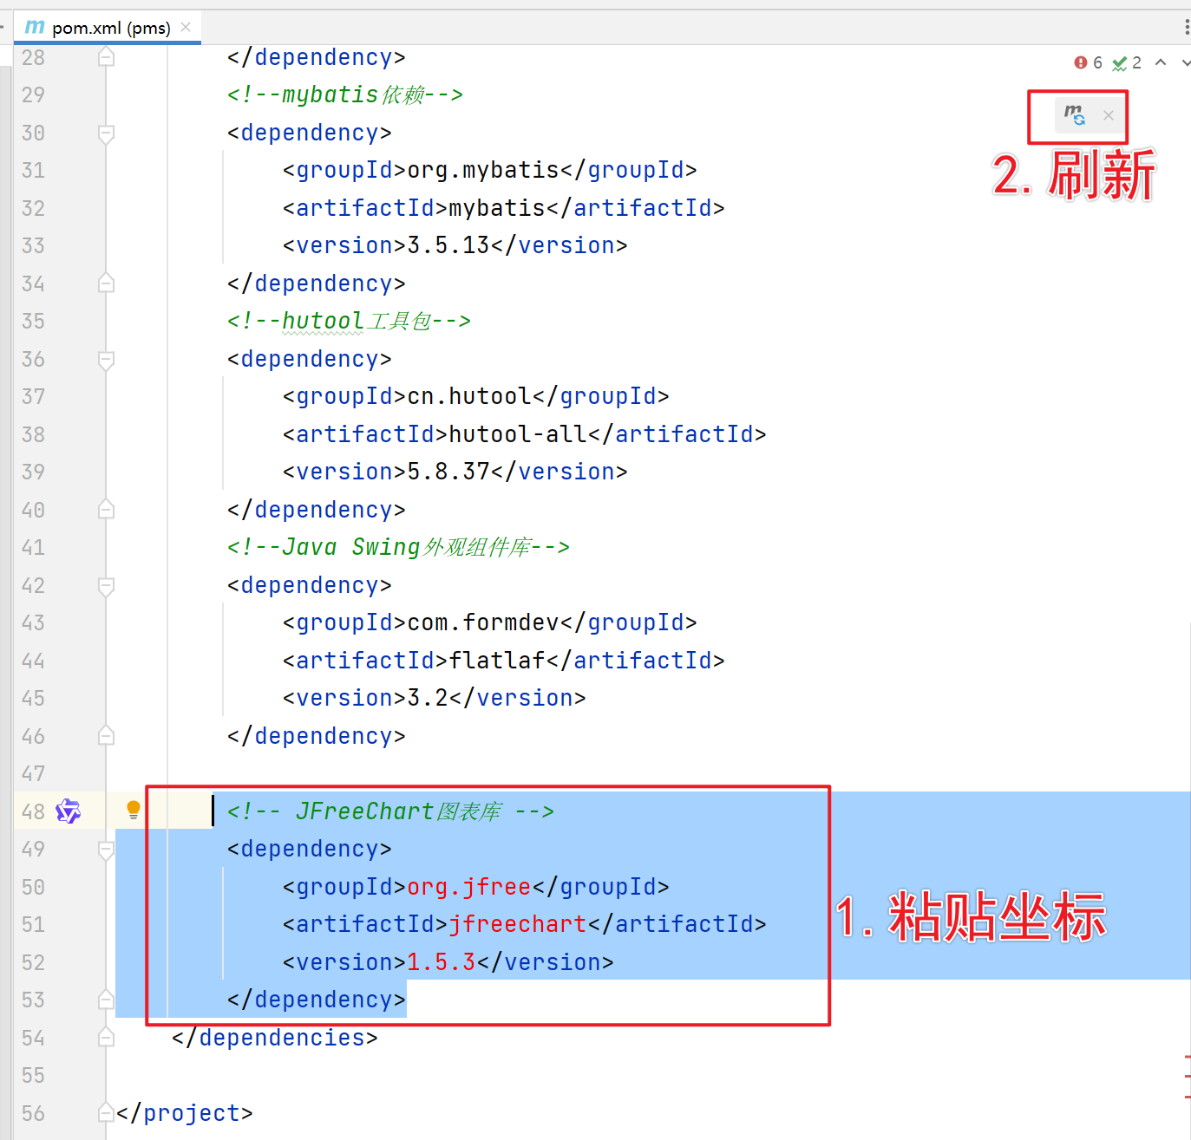Click the next-error down arrow in inspection widget
Image resolution: width=1191 pixels, height=1140 pixels.
coord(1185,62)
